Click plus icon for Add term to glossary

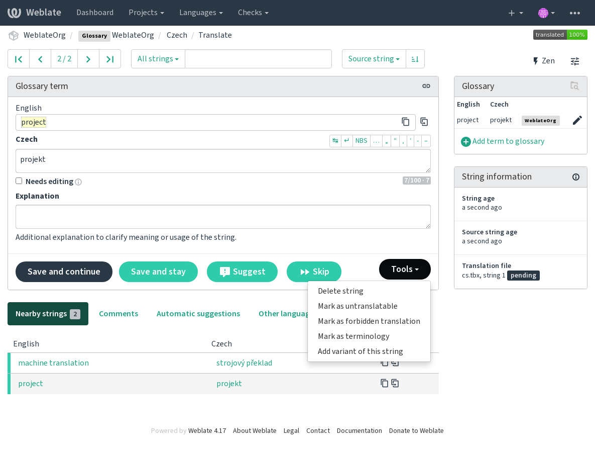[x=465, y=142]
